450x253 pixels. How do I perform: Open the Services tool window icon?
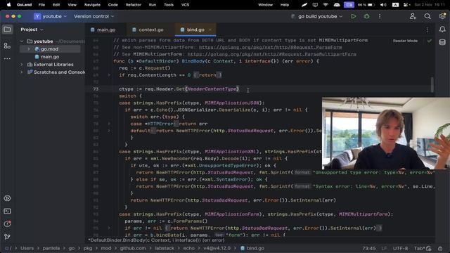(x=7, y=198)
